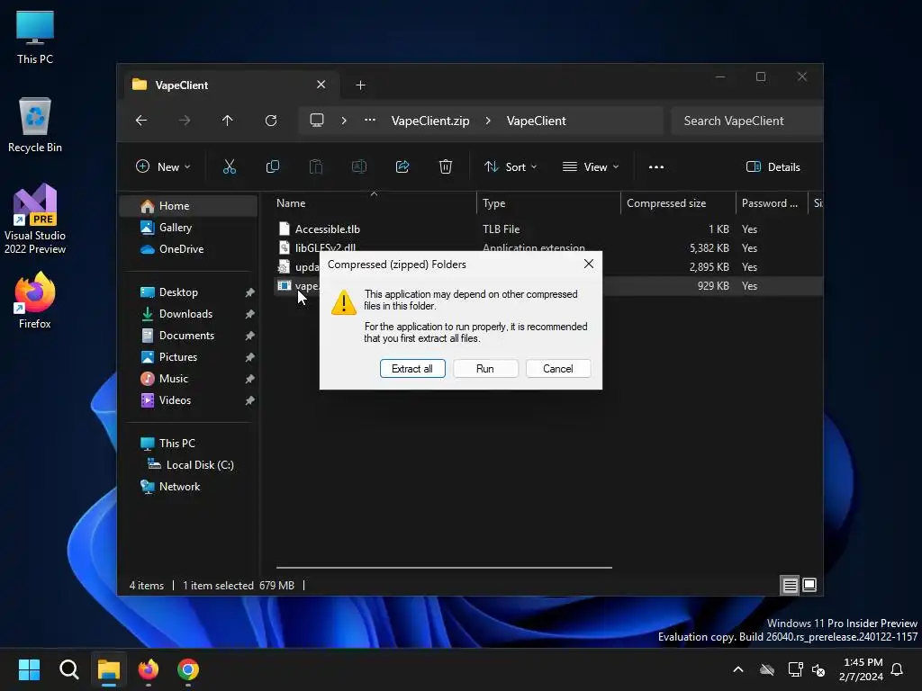This screenshot has width=922, height=691.
Task: Select the VapeClient breadcrumb segment
Action: (537, 121)
